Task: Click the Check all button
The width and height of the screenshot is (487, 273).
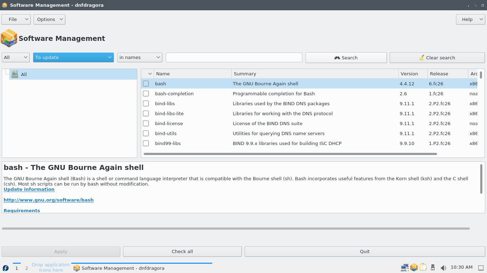Action: [x=182, y=251]
